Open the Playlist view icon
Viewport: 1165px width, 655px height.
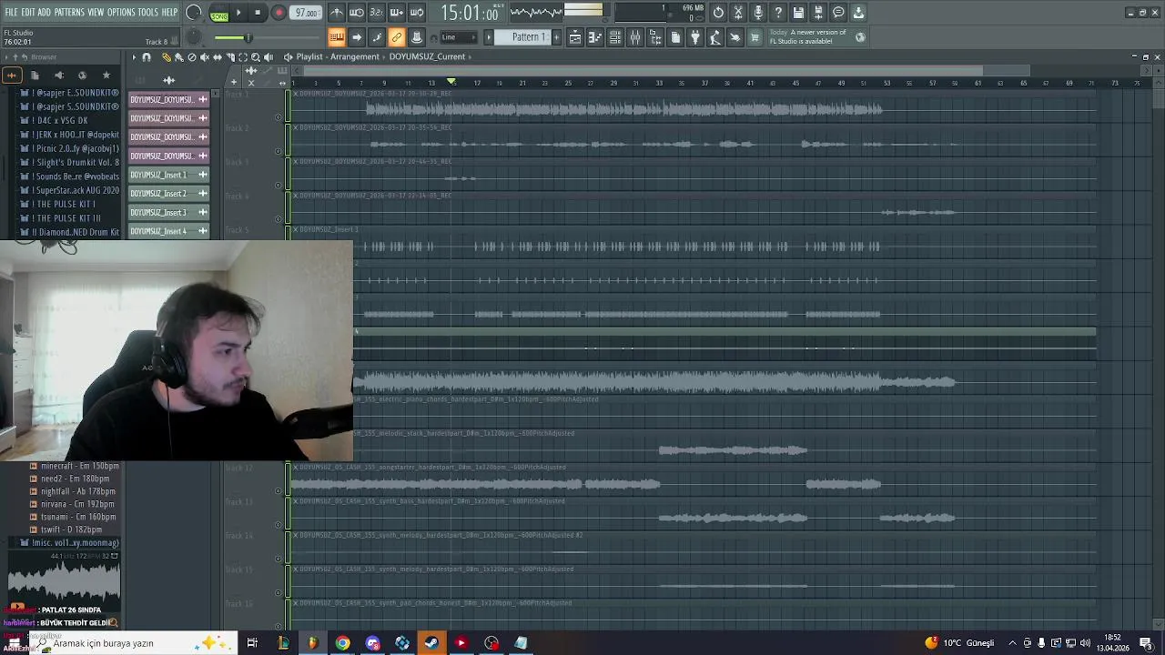click(575, 37)
